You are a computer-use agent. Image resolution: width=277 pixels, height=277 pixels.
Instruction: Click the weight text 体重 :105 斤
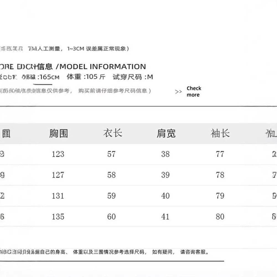[x=86, y=77]
